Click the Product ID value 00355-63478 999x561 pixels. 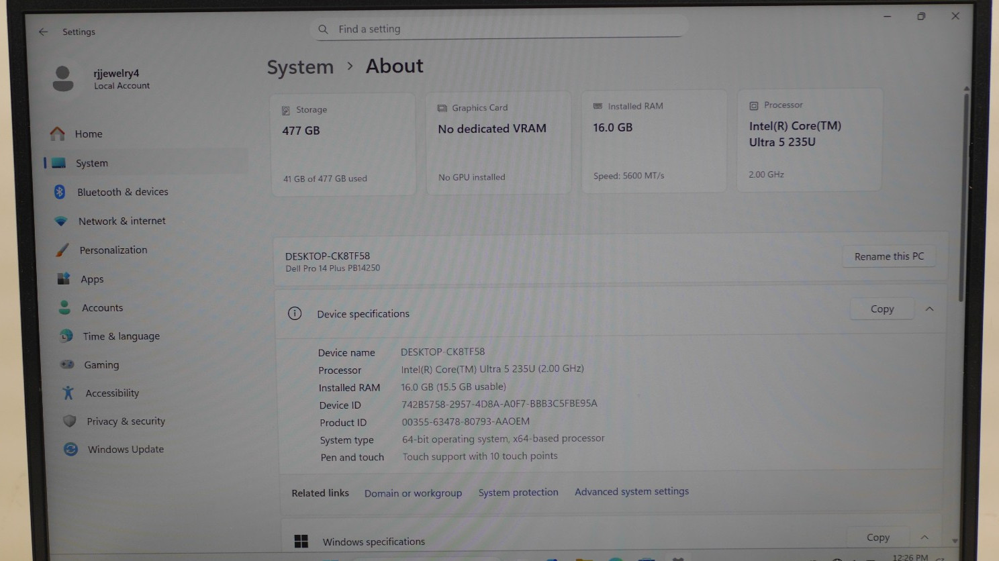click(x=466, y=421)
